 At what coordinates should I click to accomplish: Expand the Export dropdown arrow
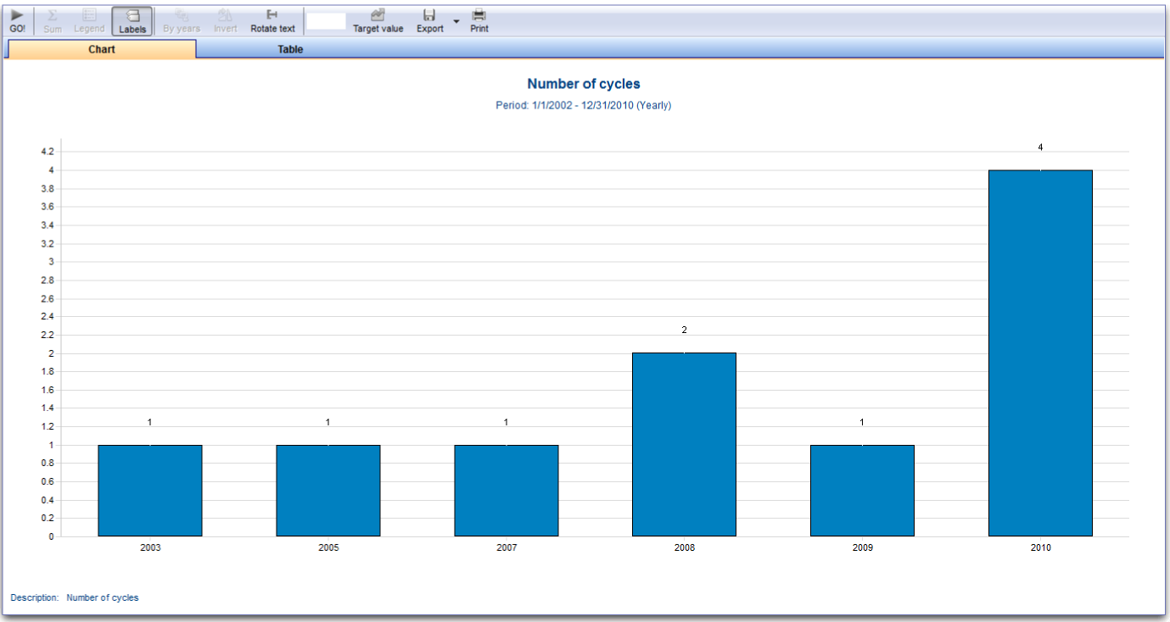[456, 21]
